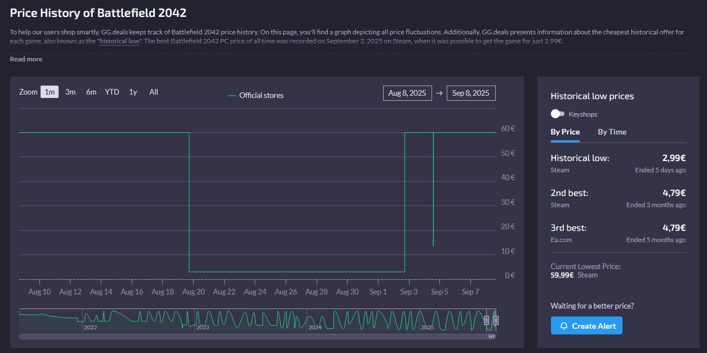Open the "historical low" link in description
Screen dimensions: 707x353
coord(119,41)
